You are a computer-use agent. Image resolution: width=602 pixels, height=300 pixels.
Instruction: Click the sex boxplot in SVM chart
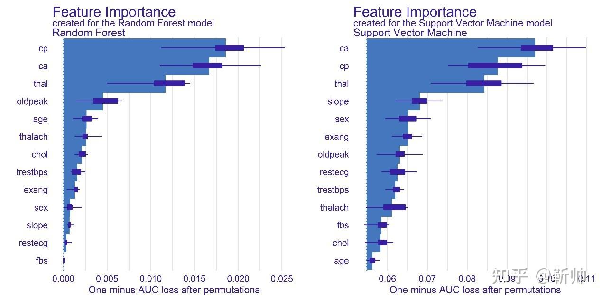[x=408, y=119]
